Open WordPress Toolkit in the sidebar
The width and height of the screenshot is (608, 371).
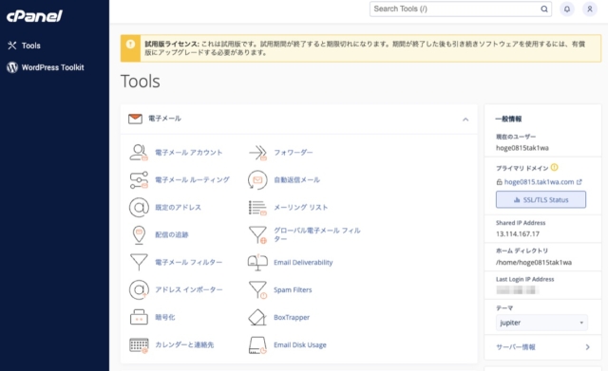[x=53, y=67]
